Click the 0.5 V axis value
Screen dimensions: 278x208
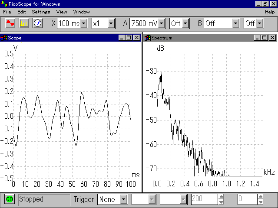tap(9, 54)
